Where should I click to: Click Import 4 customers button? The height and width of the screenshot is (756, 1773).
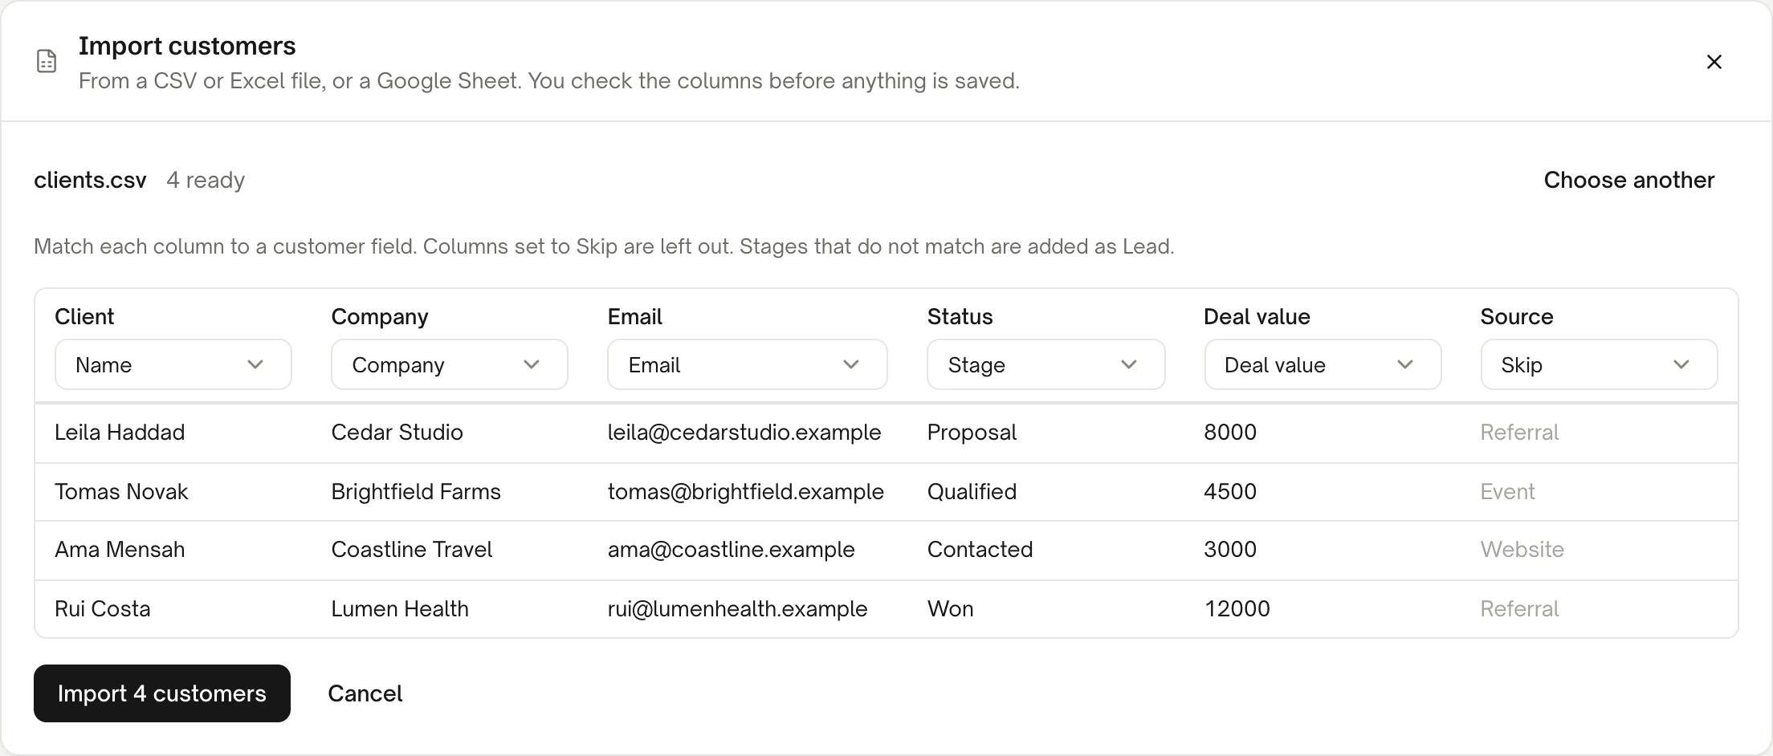(162, 693)
